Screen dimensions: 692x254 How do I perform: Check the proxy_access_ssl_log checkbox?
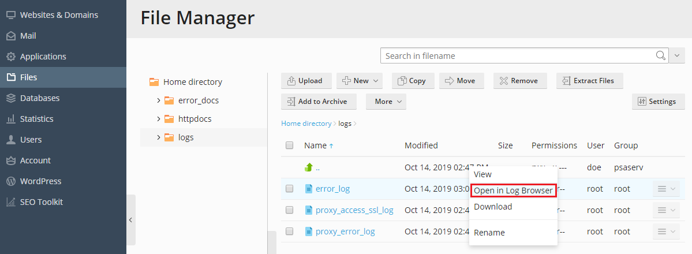[x=290, y=210]
